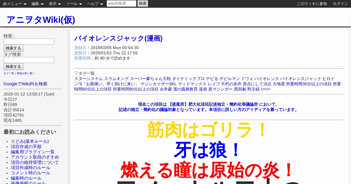This screenshot has width=351, height=184.
Task: Open the 所要時間90分以上の項目 tag
Action: pos(136,89)
